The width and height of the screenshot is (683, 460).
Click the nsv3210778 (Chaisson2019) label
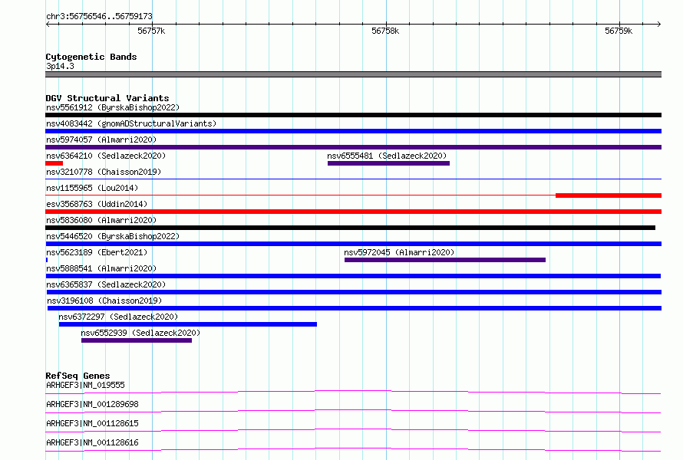104,172
